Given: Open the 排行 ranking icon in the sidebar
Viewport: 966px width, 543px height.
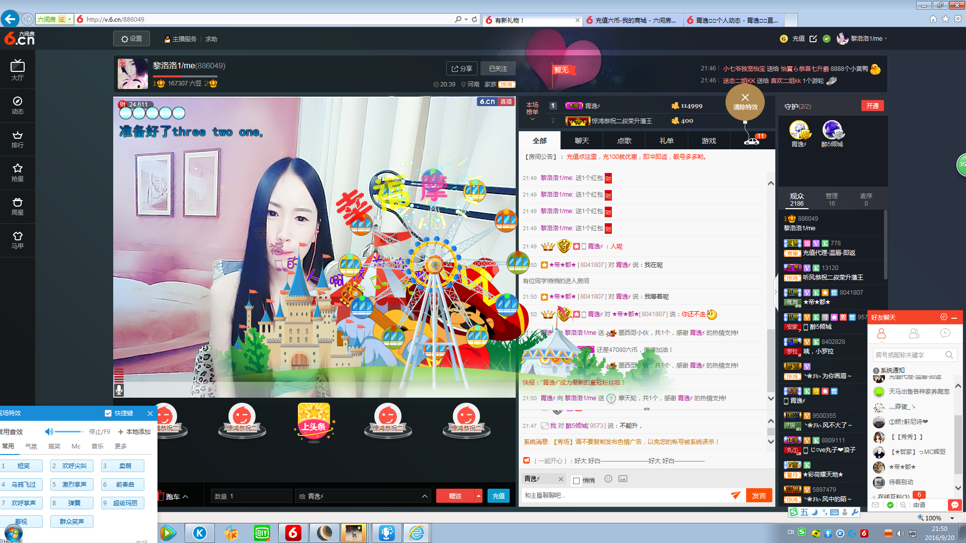Looking at the screenshot, I should [18, 139].
